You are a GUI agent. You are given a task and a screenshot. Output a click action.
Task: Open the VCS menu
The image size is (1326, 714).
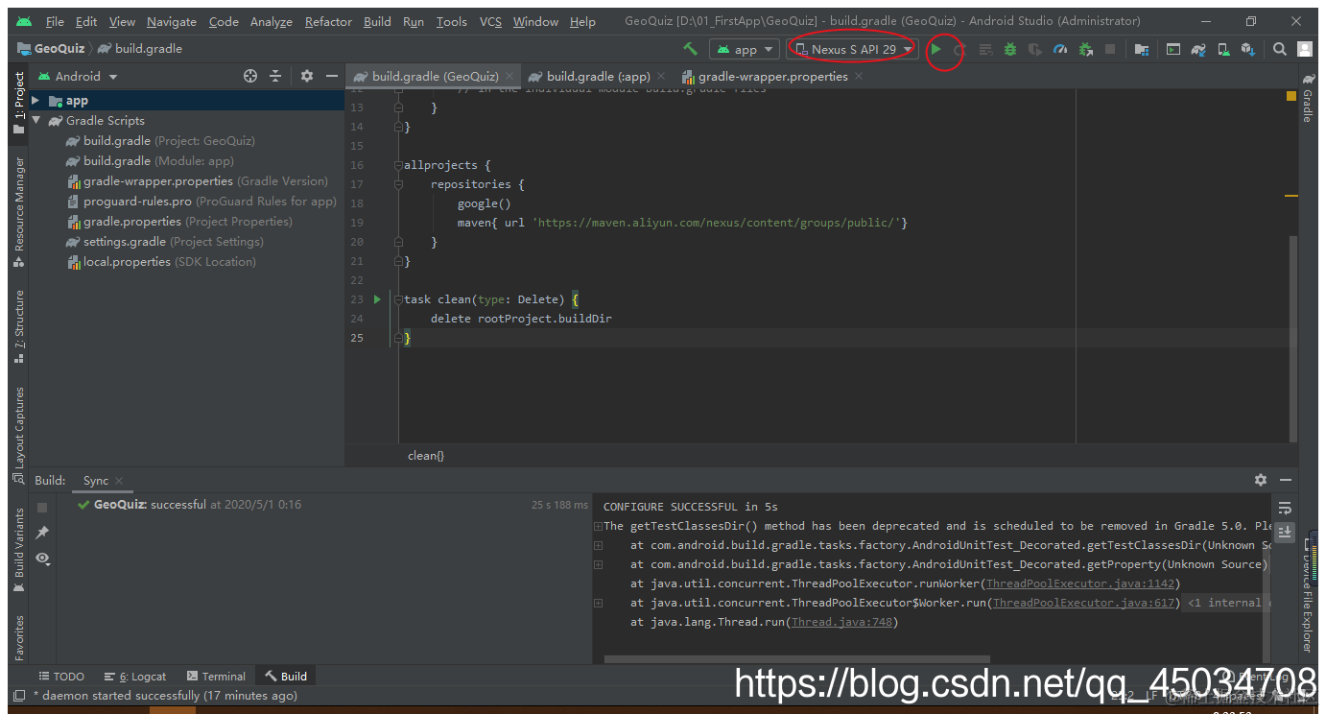pos(490,21)
